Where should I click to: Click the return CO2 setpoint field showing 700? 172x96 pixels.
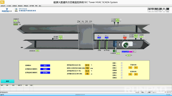click(87, 68)
